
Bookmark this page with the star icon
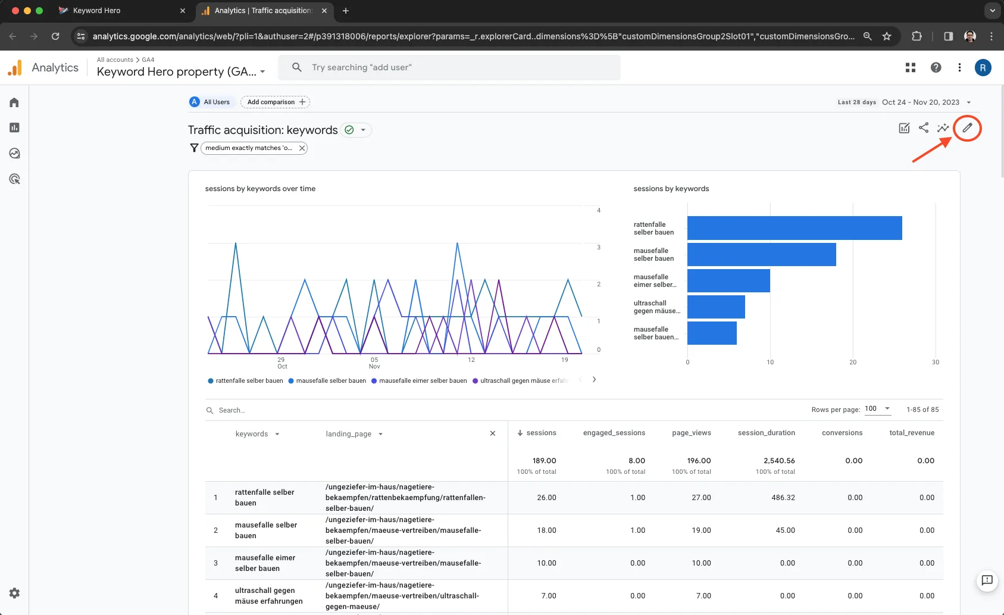point(887,36)
